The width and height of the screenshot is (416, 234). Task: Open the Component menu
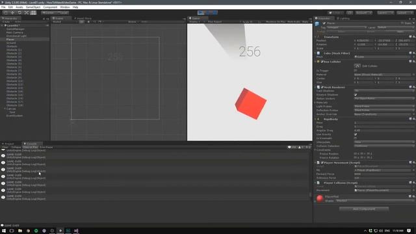(x=50, y=7)
